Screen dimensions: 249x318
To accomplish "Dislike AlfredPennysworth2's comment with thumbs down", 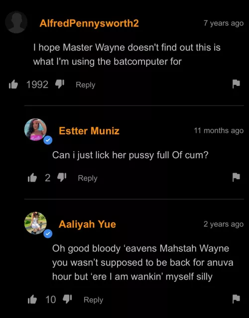I will point(60,84).
